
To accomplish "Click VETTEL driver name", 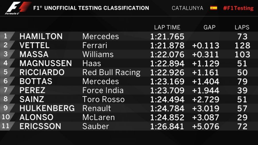I will (34, 45).
